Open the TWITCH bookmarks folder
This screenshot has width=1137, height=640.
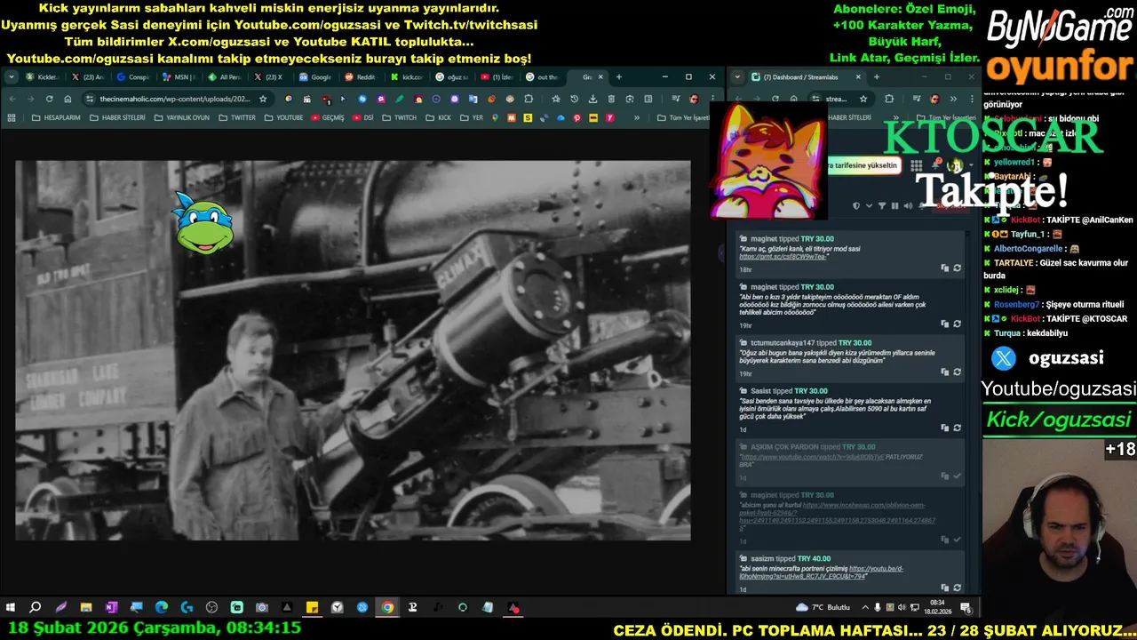(400, 117)
